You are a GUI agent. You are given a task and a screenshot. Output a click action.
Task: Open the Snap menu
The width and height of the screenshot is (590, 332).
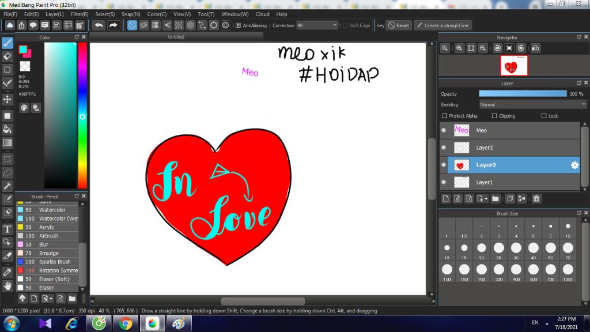coord(131,14)
